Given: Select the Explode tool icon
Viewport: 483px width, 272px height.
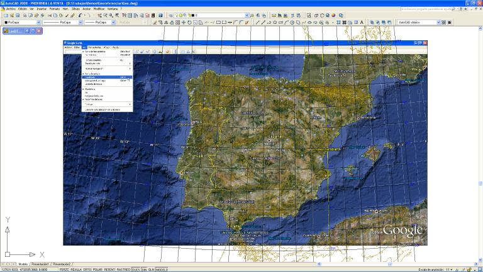Looking at the screenshot, I should (x=247, y=23).
